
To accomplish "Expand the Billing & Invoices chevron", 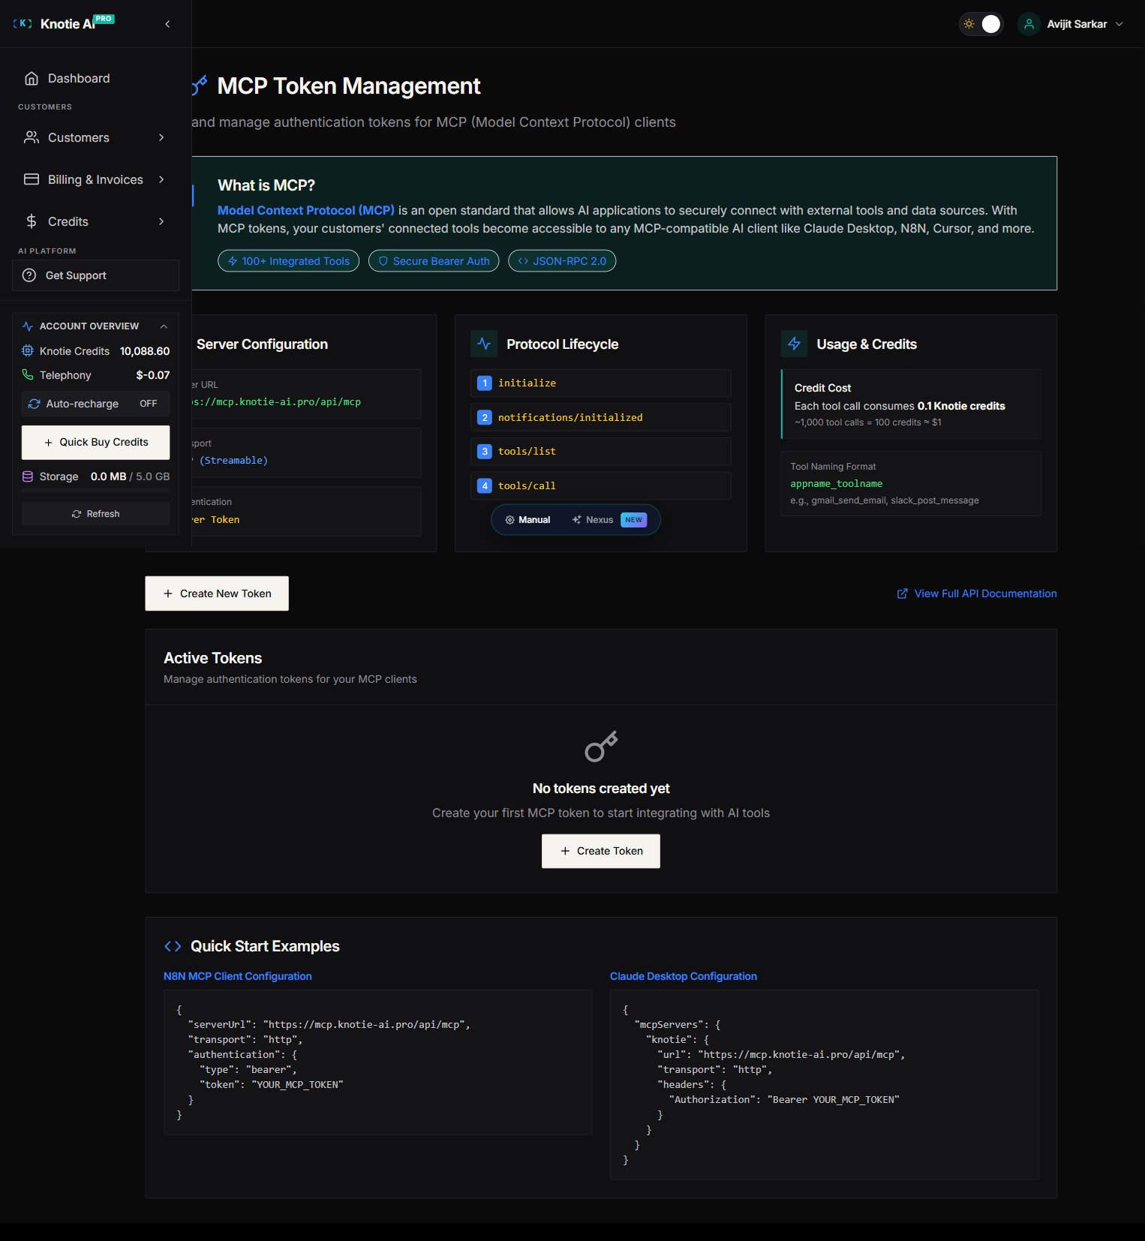I will 161,179.
